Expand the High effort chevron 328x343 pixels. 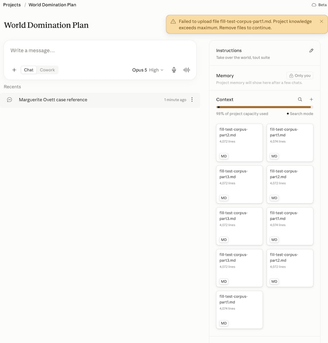click(x=162, y=70)
